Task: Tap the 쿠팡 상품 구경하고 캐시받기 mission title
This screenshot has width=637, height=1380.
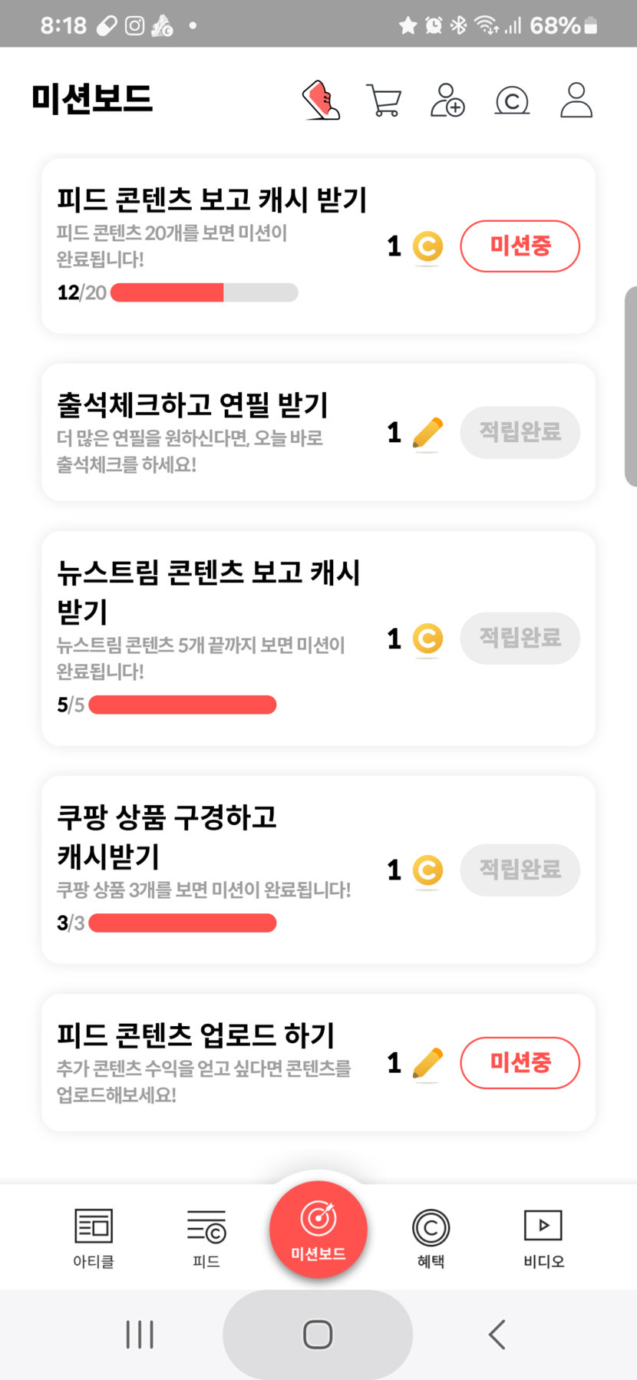Action: pyautogui.click(x=167, y=836)
